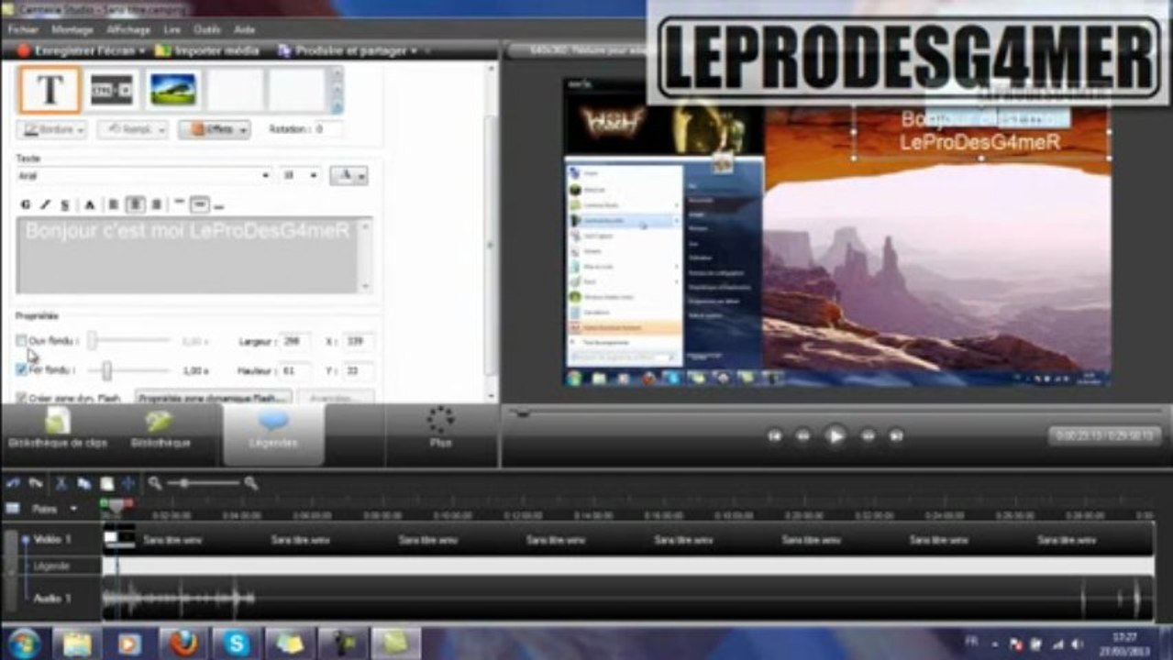The image size is (1173, 660).
Task: Set vertical text alignment to middle
Action: pyautogui.click(x=199, y=204)
